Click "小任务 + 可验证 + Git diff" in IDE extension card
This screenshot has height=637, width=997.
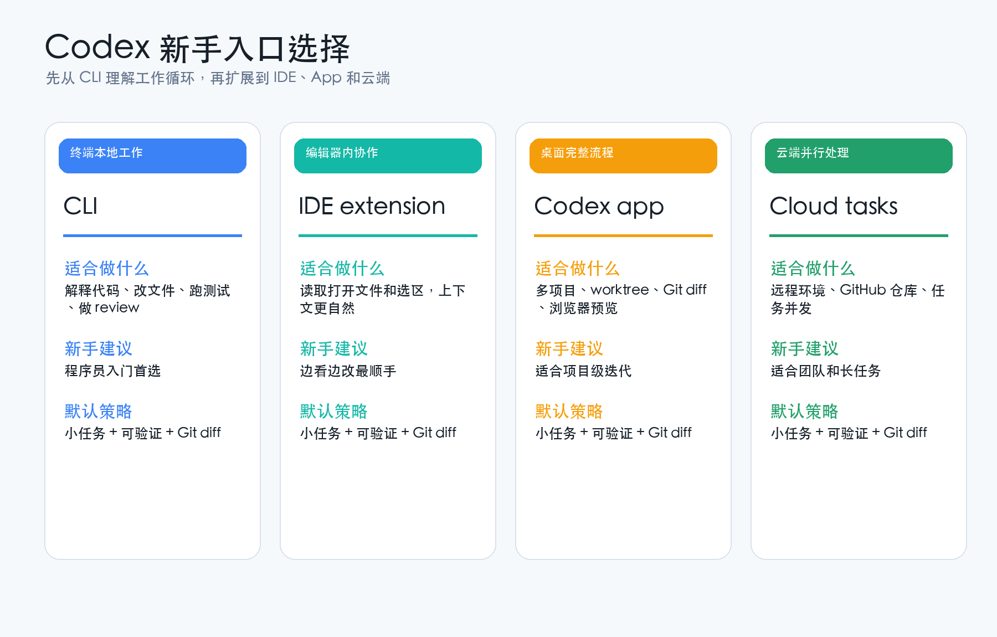(378, 433)
